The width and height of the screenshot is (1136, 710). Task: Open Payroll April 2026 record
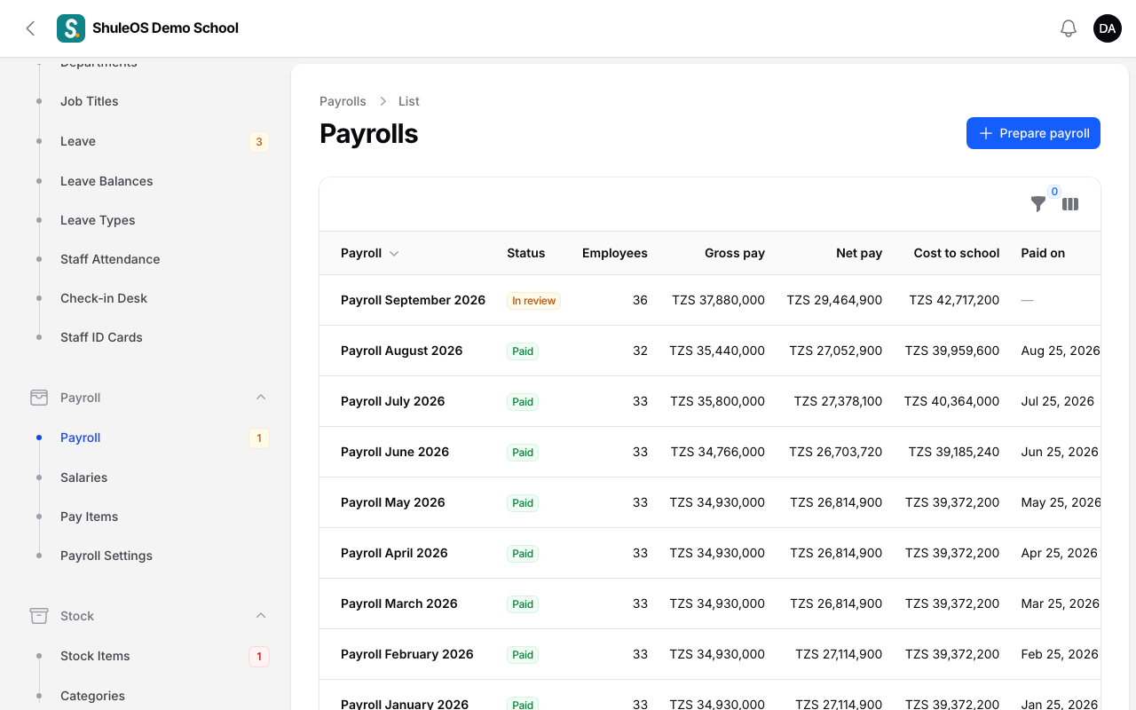[394, 553]
